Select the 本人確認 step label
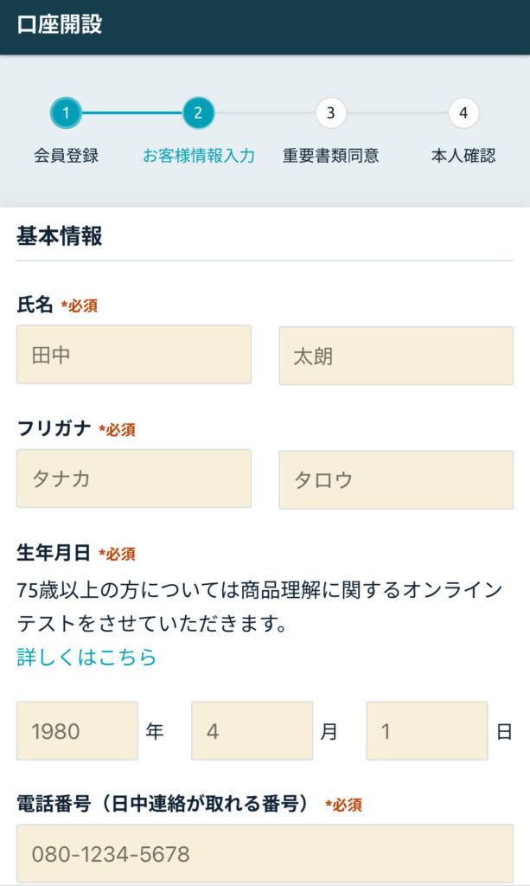This screenshot has width=530, height=886. point(463,157)
